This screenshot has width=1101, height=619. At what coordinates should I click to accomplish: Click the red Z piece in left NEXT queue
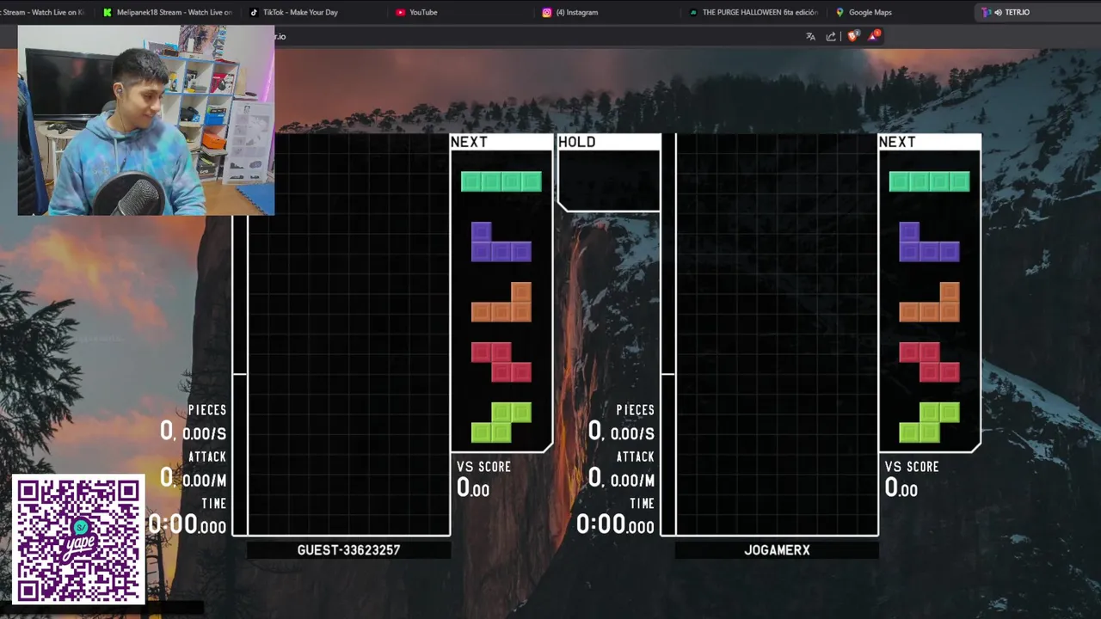pyautogui.click(x=501, y=362)
